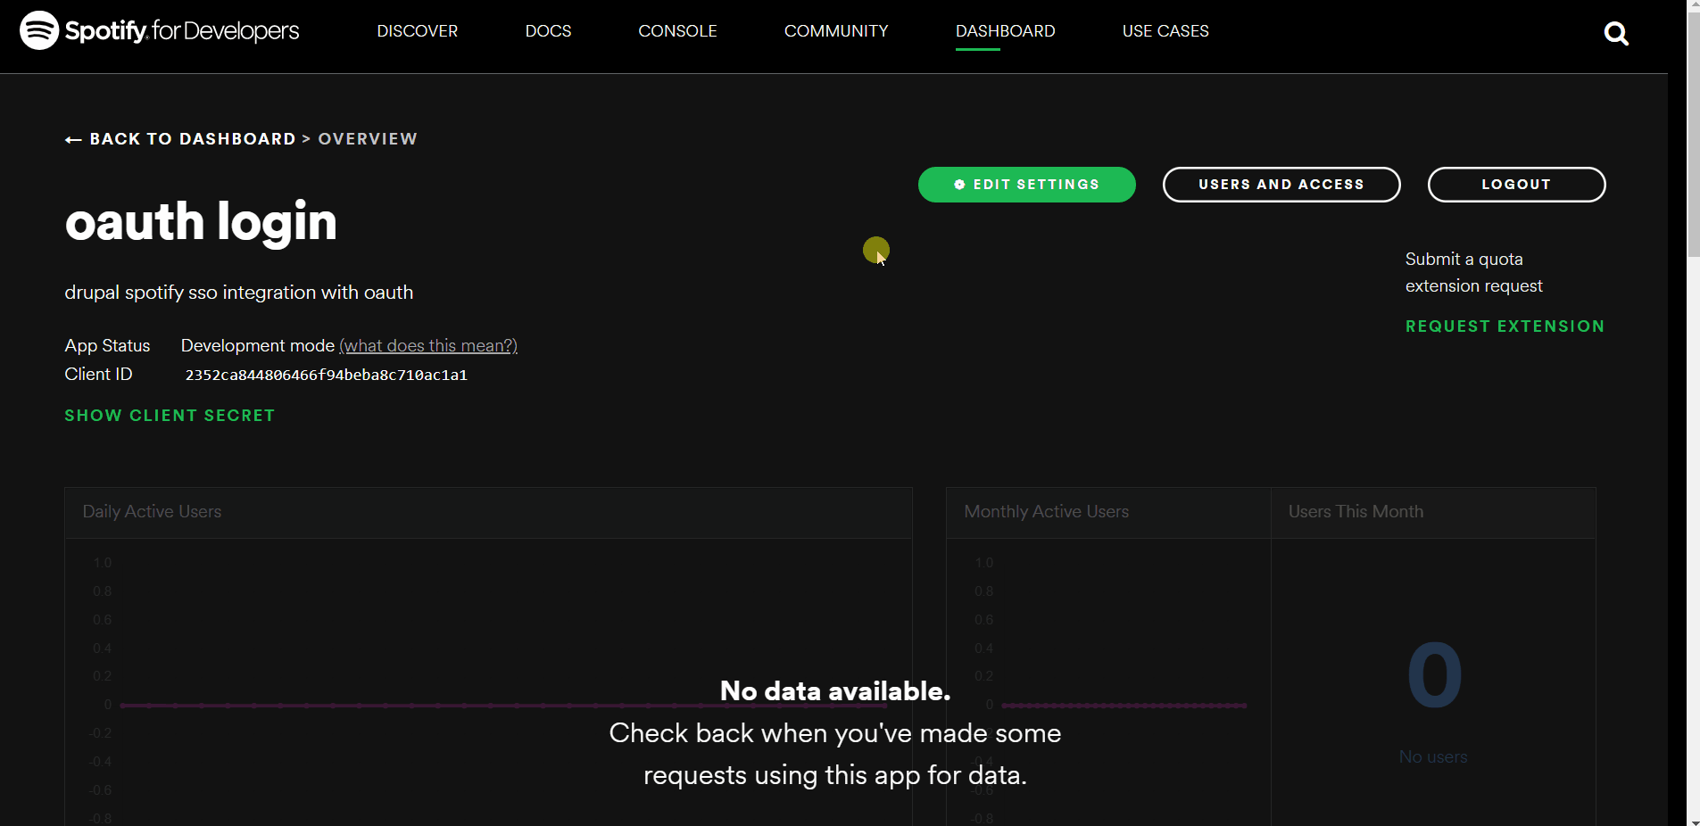The image size is (1700, 826).
Task: Open the Community section
Action: (x=836, y=31)
